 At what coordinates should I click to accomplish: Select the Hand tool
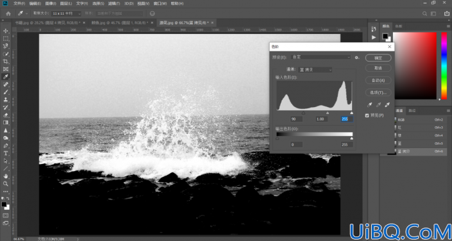(6, 176)
